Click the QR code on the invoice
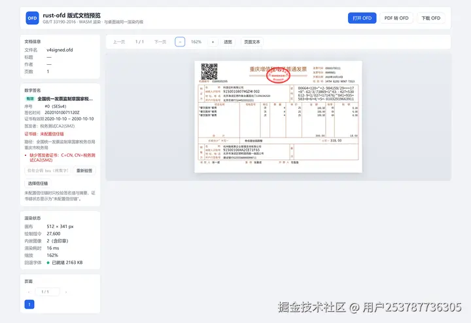471x323 pixels. tap(209, 71)
